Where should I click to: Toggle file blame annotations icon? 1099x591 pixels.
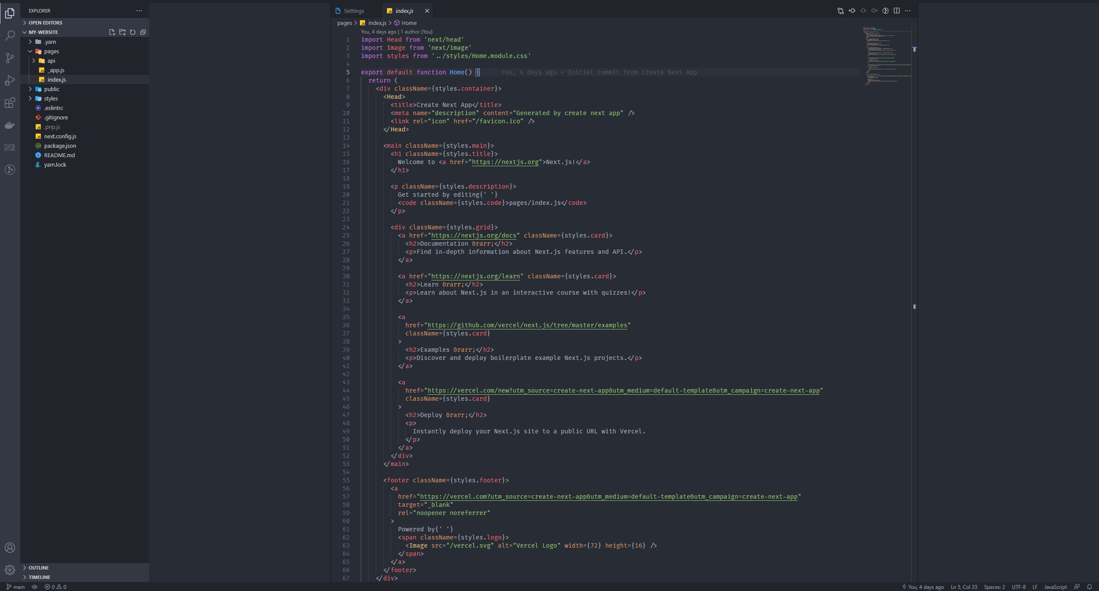click(x=886, y=11)
